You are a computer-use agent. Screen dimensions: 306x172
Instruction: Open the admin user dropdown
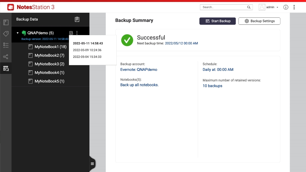269,7
